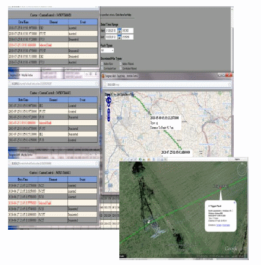Click the placemark tool in Google Earth toolbar
The height and width of the screenshot is (265, 261).
tap(121, 159)
